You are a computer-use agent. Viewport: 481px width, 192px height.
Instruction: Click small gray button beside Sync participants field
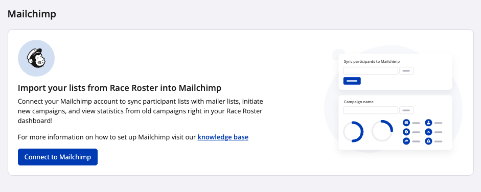(406, 71)
